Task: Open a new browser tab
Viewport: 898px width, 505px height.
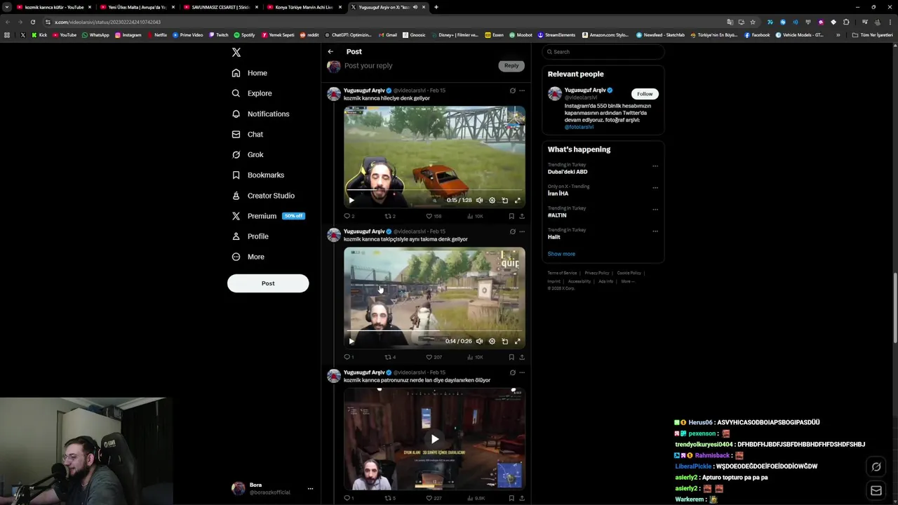Action: click(x=436, y=7)
